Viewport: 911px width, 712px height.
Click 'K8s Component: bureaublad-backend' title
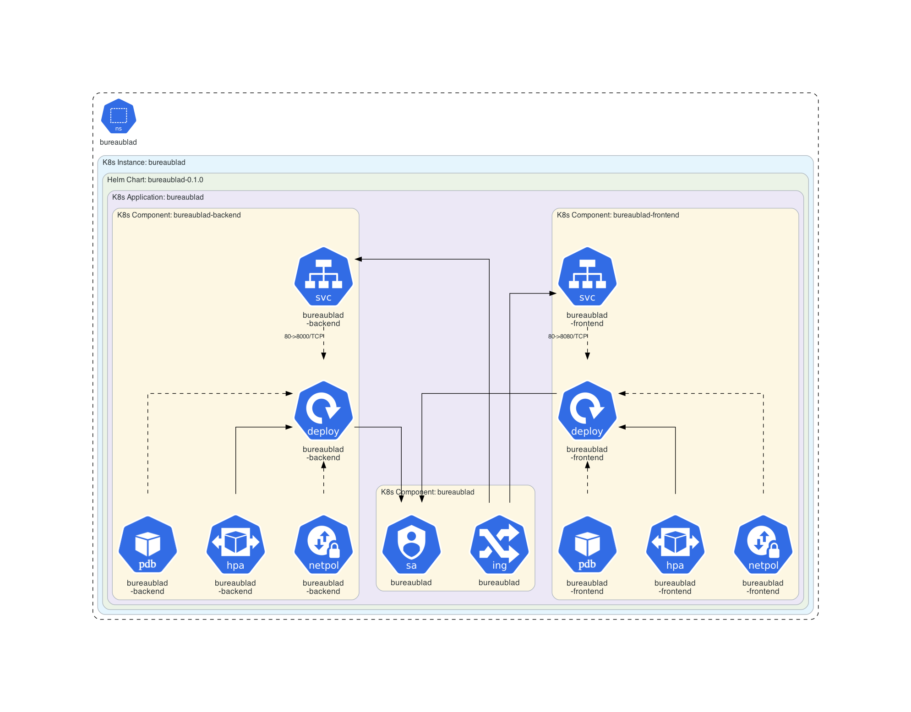point(179,215)
